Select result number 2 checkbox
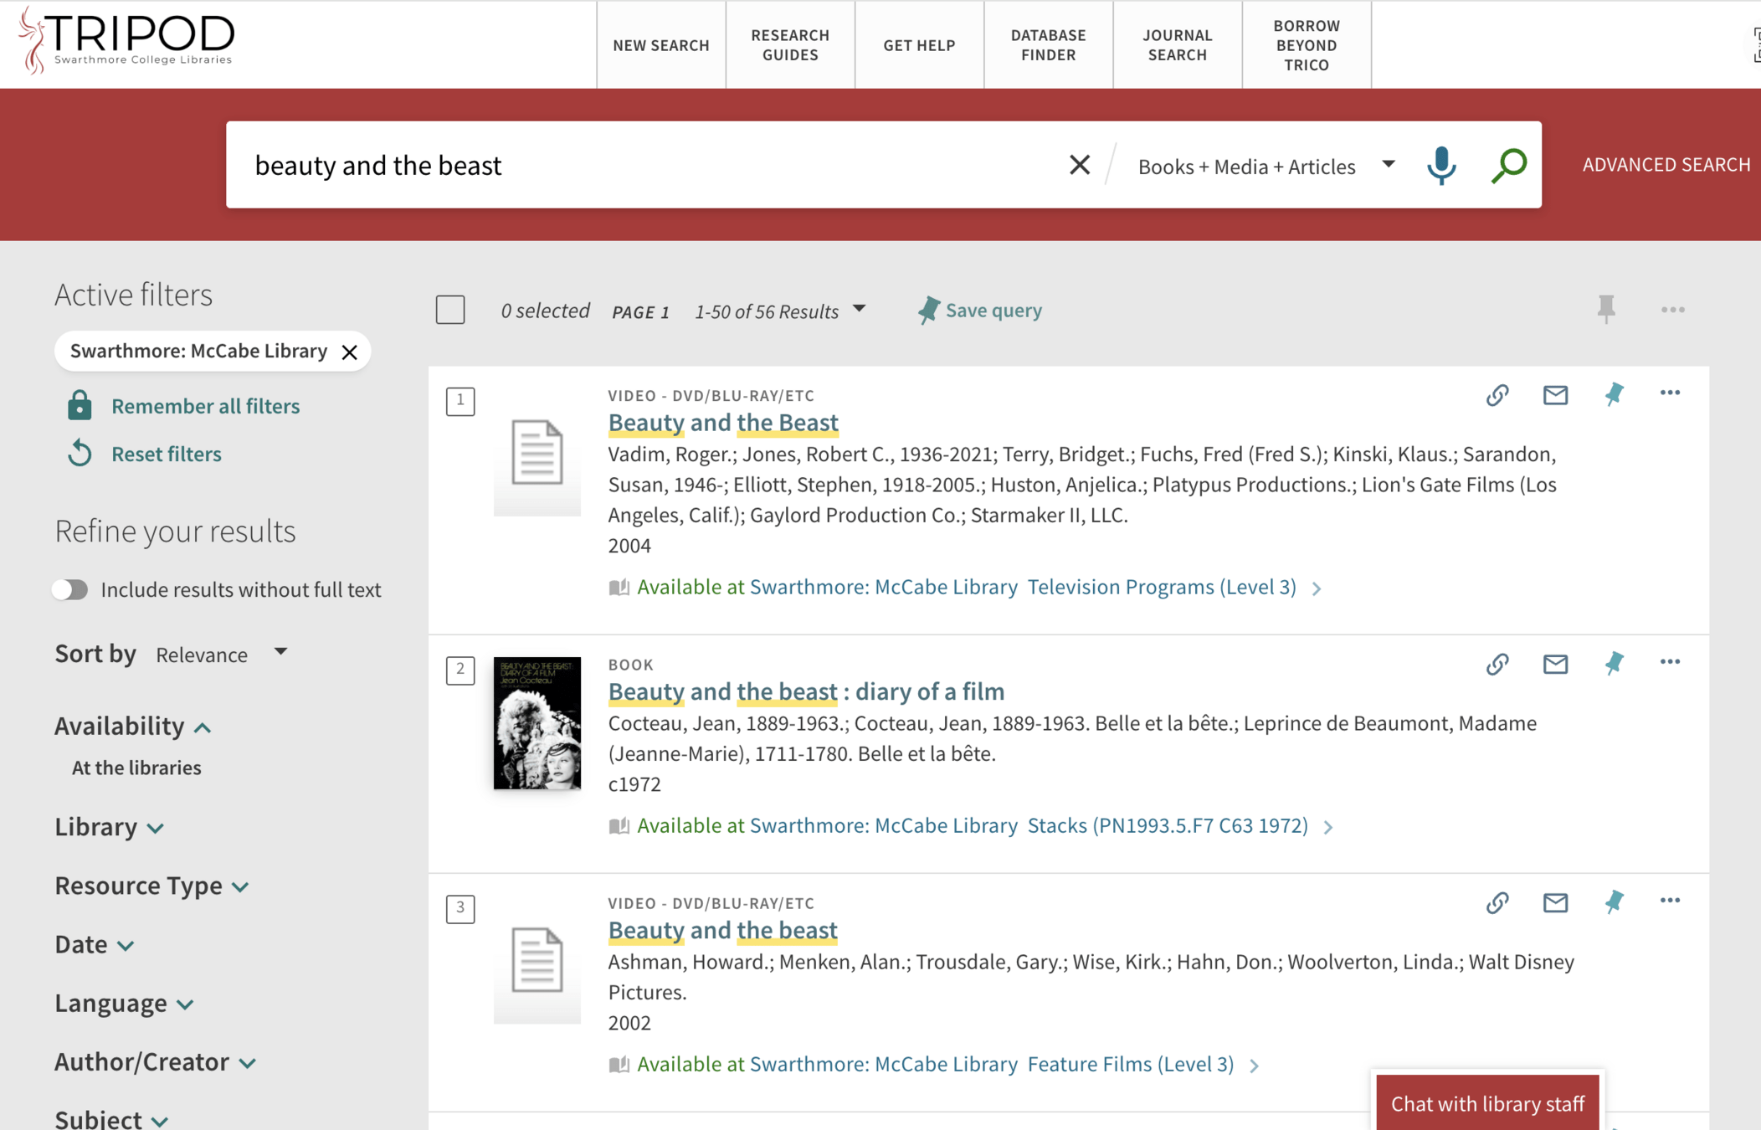 coord(460,670)
